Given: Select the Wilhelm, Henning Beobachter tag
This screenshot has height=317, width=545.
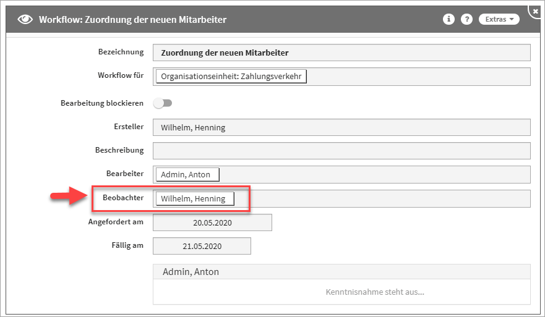Looking at the screenshot, I should pos(195,198).
